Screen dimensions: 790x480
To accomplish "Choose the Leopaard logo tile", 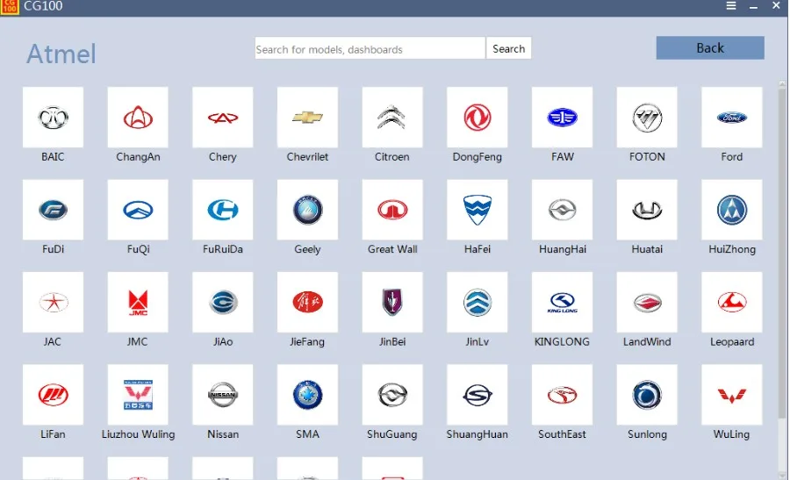I will pos(732,302).
